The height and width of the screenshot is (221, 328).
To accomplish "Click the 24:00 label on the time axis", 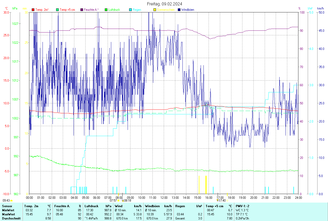I will click(x=299, y=197).
